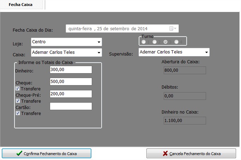The height and width of the screenshot is (160, 241).
Task: Toggle Transfere checkbox under Cheque
Action: coord(18,89)
